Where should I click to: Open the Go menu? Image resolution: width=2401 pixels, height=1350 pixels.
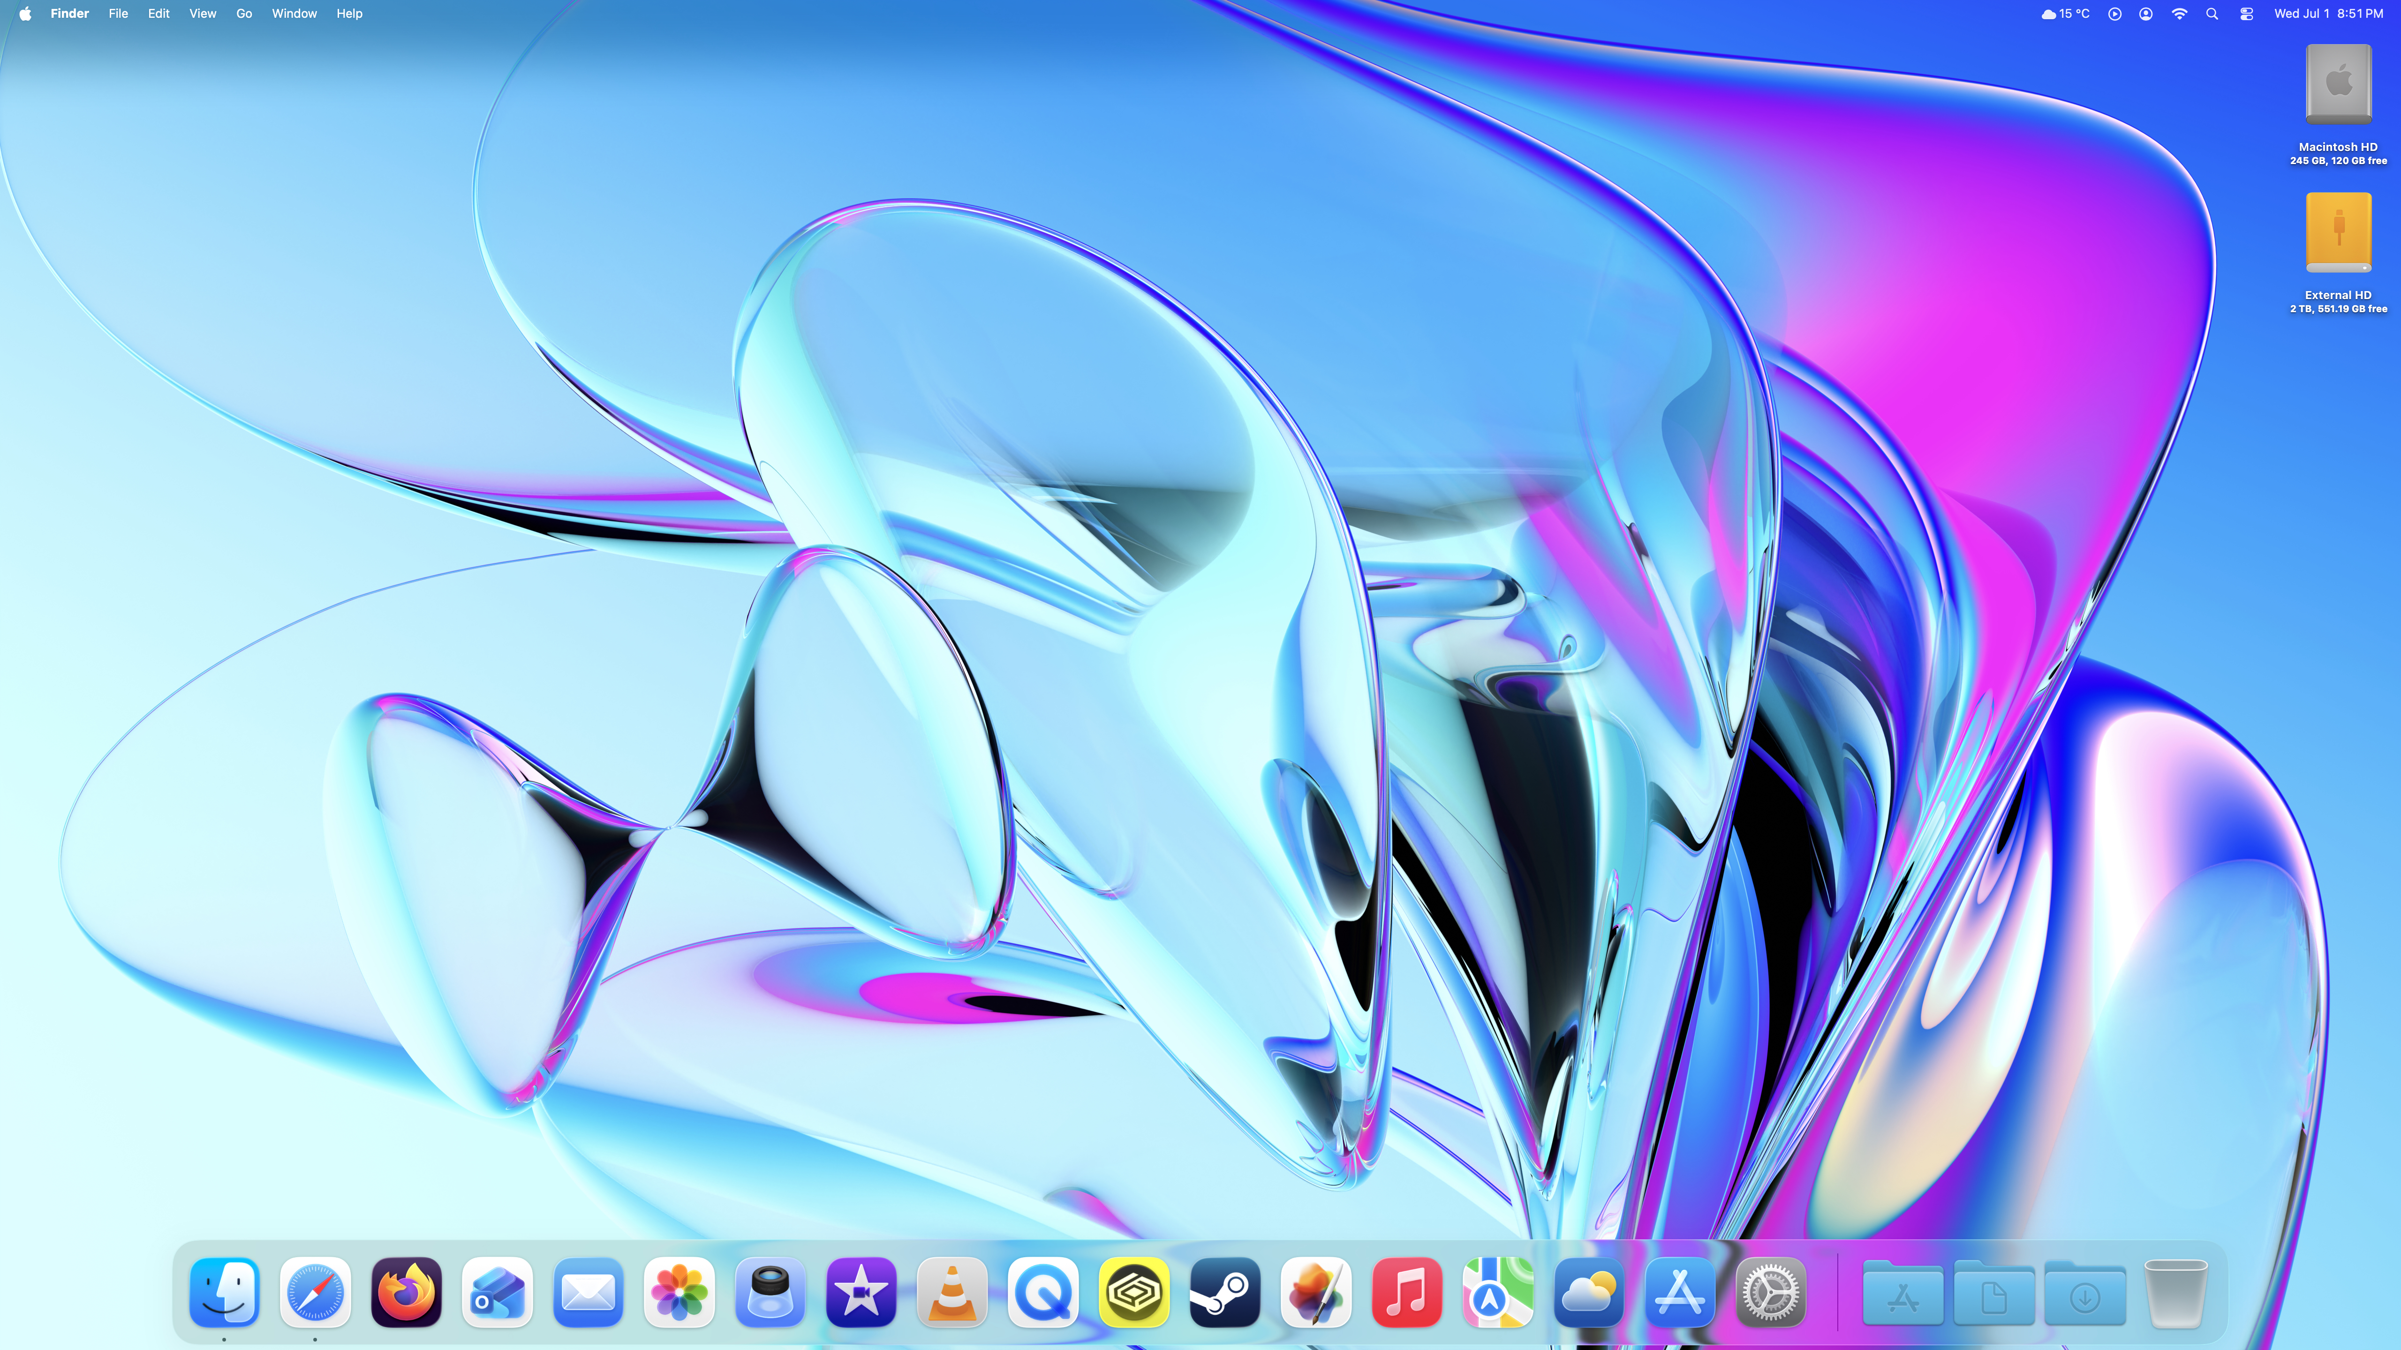click(244, 14)
